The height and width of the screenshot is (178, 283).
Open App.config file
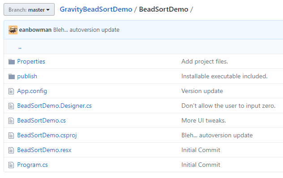[x=32, y=91]
